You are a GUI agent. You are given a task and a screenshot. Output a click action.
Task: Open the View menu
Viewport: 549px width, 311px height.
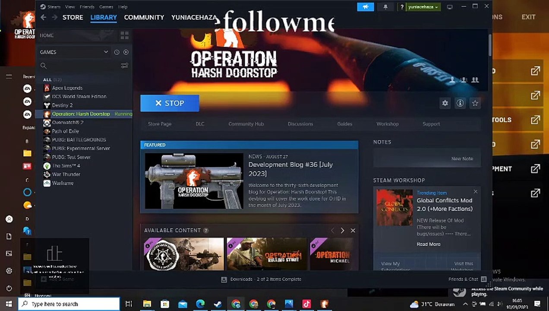(x=69, y=7)
